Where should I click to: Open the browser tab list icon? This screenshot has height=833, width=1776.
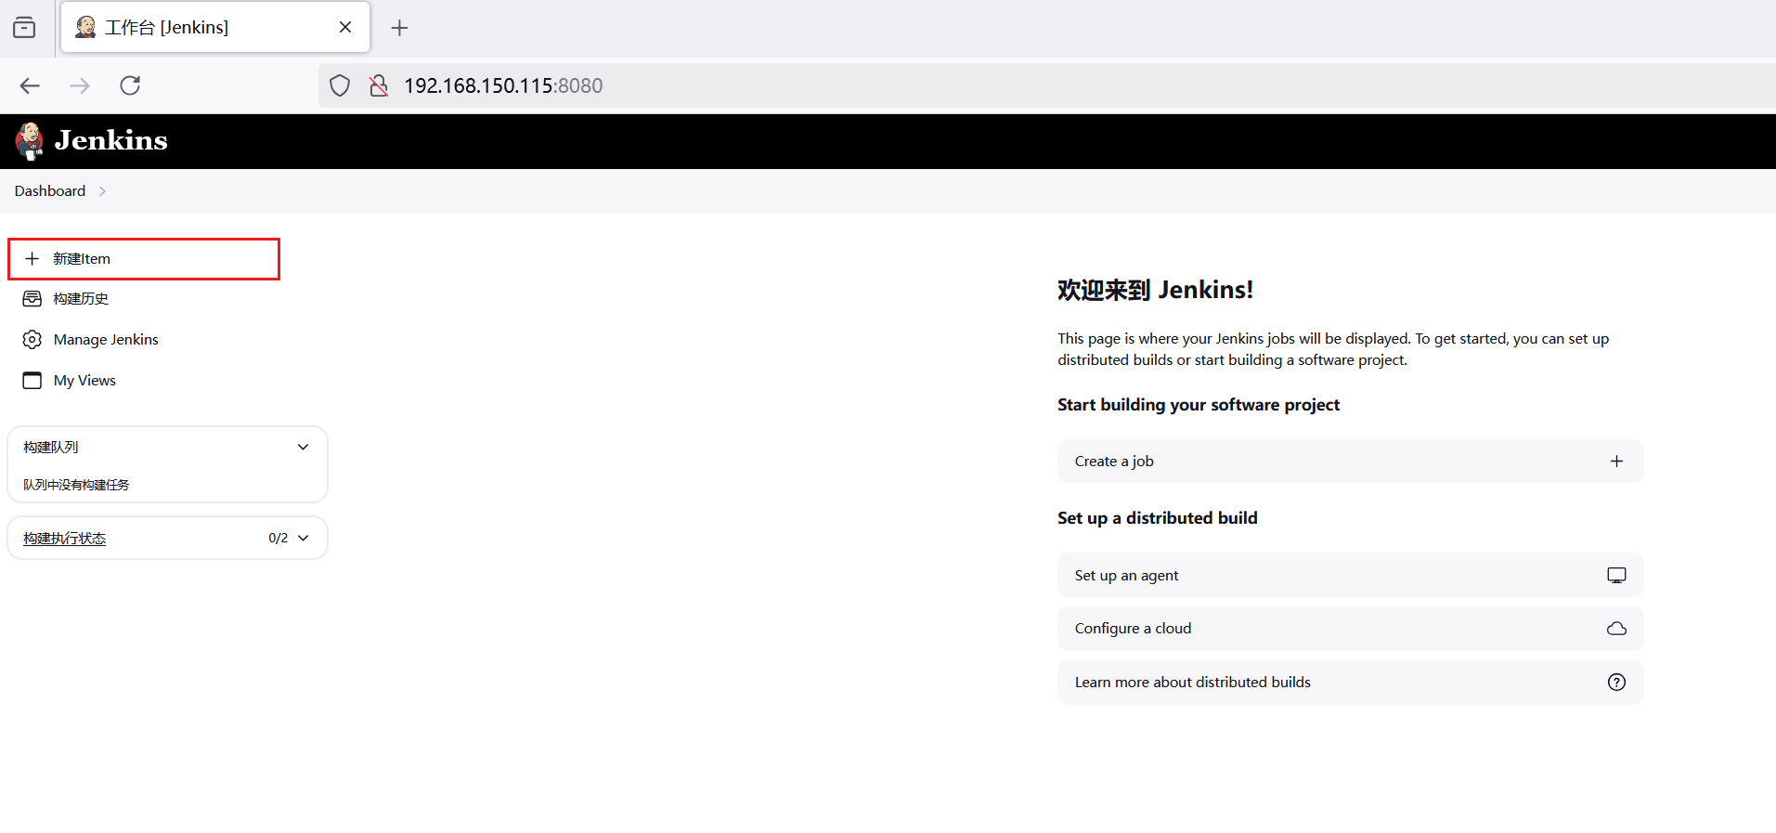(x=25, y=28)
